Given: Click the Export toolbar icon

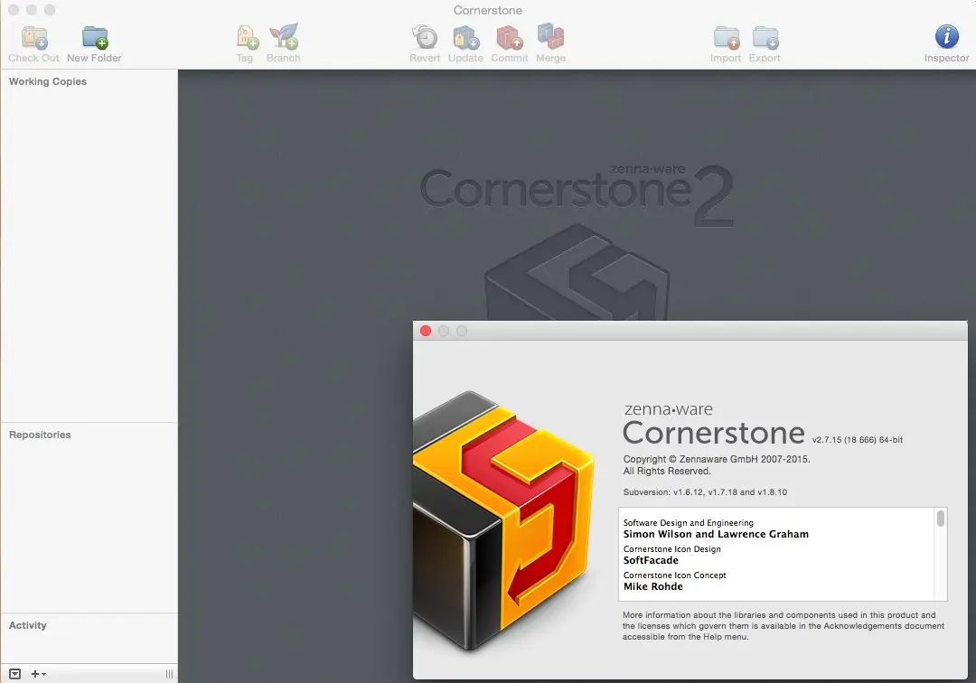Looking at the screenshot, I should click(765, 38).
